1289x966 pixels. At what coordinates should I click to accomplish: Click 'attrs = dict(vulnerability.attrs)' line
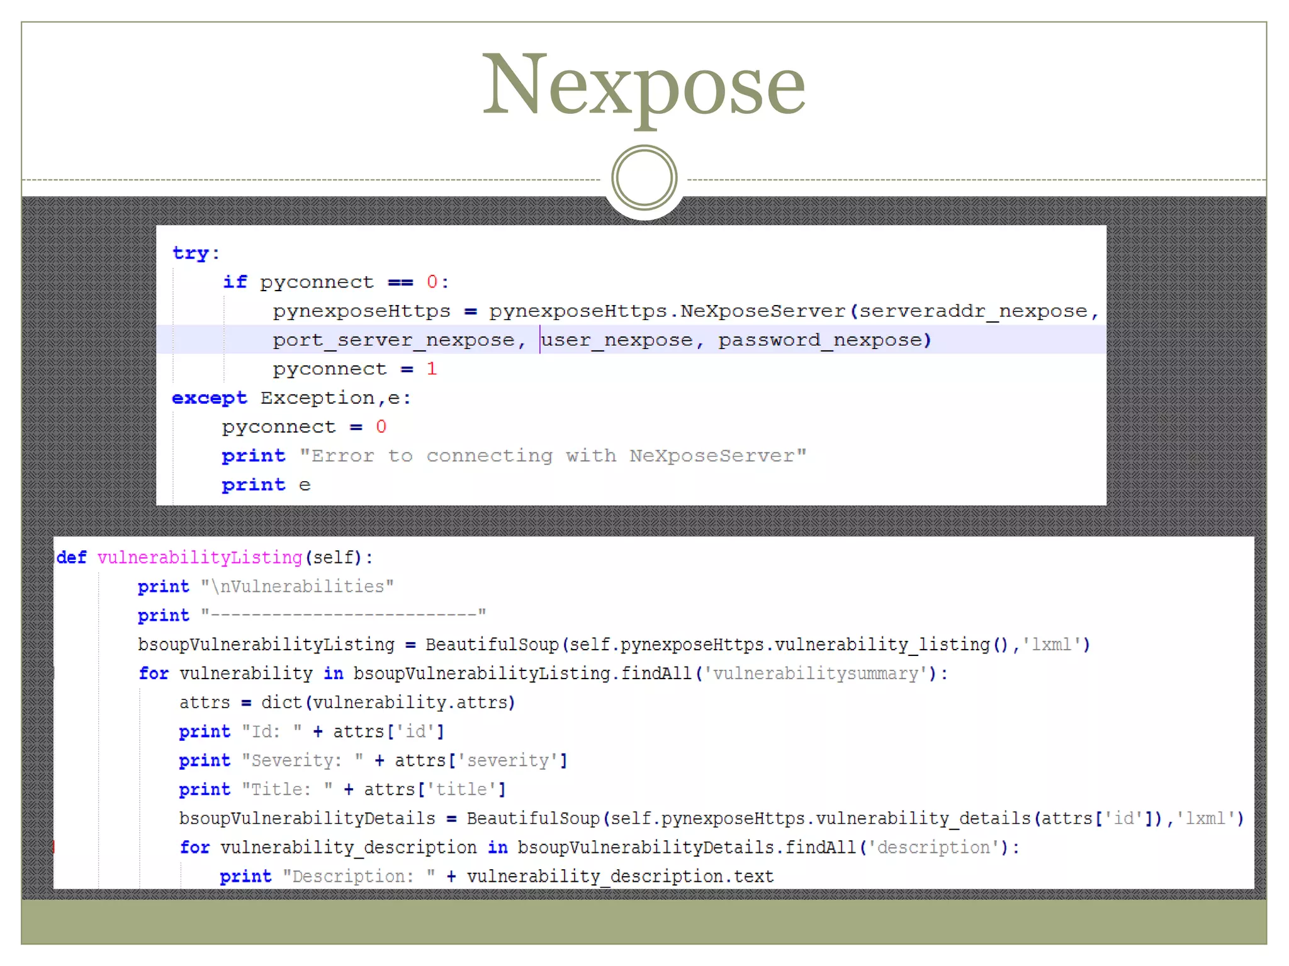pos(347,702)
